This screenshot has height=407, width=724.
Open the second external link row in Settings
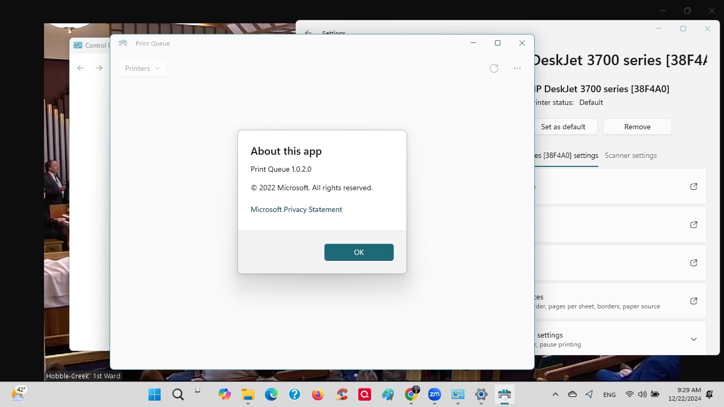point(620,225)
